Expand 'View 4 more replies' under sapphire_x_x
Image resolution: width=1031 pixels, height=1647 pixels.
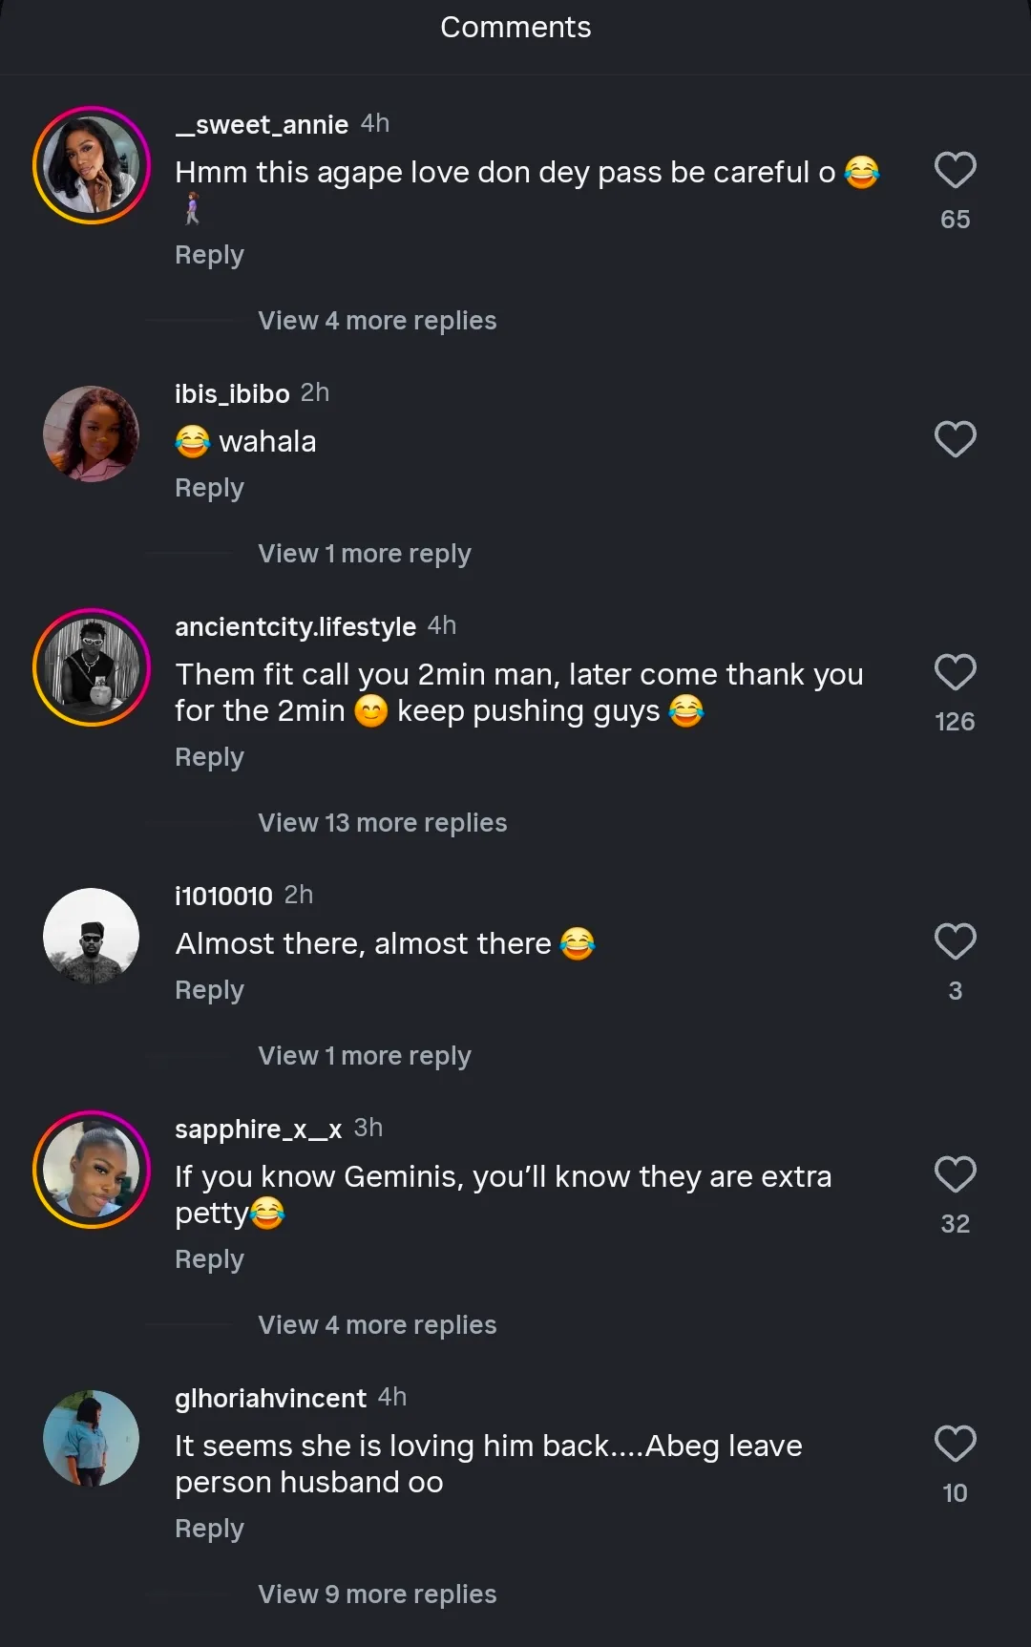377,1325
